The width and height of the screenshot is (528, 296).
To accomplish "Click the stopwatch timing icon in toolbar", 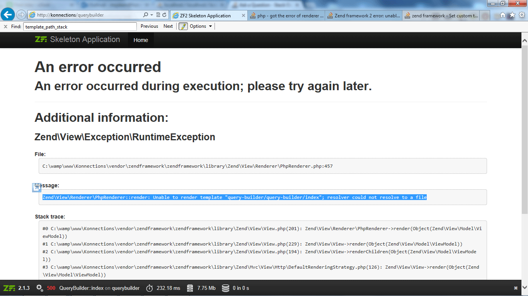I will coord(150,288).
